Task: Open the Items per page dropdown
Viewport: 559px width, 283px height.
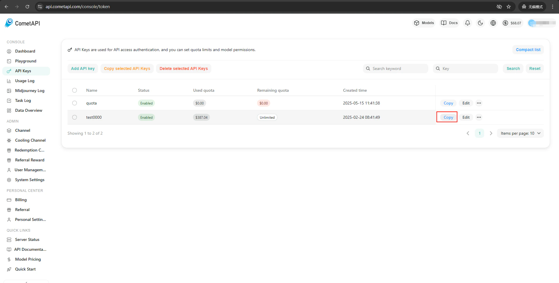Action: [x=520, y=133]
